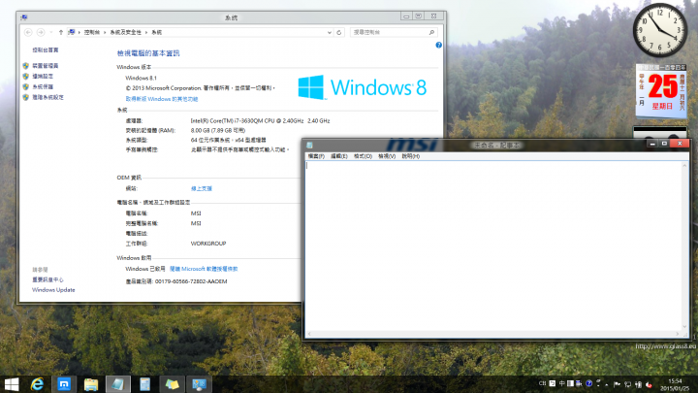
Task: Click the Notepad horizontal scrollbar right arrow
Action: pos(678,334)
